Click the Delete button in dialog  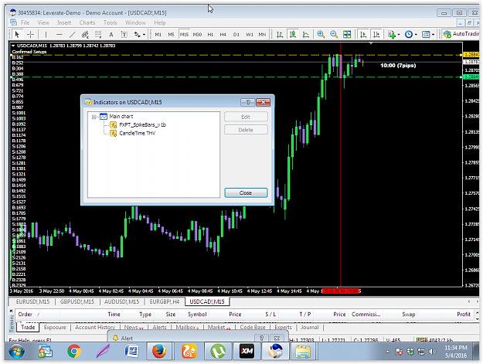pos(246,130)
